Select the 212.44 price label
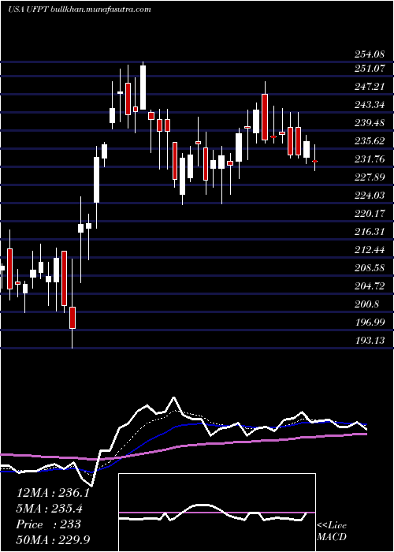This screenshot has width=394, height=552. point(368,250)
